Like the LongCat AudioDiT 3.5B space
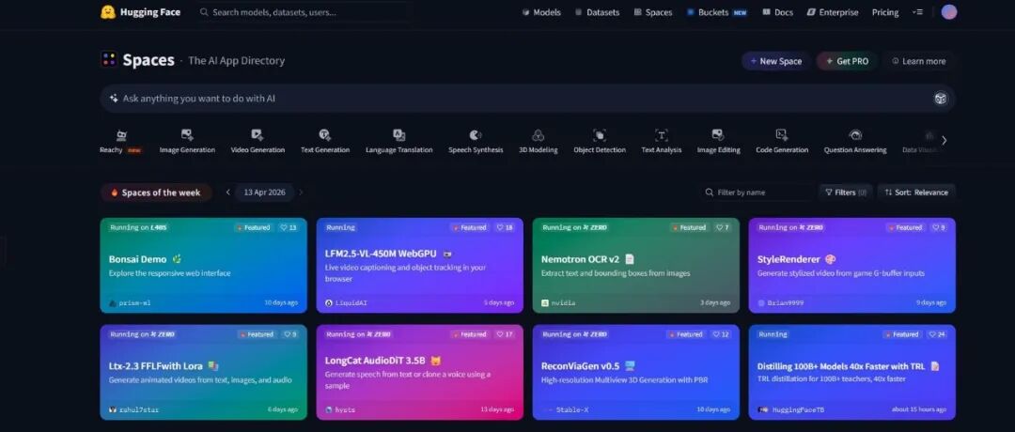The height and width of the screenshot is (432, 1015). (505, 334)
